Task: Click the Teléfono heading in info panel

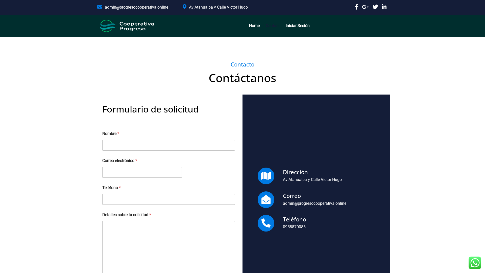Action: click(x=295, y=219)
